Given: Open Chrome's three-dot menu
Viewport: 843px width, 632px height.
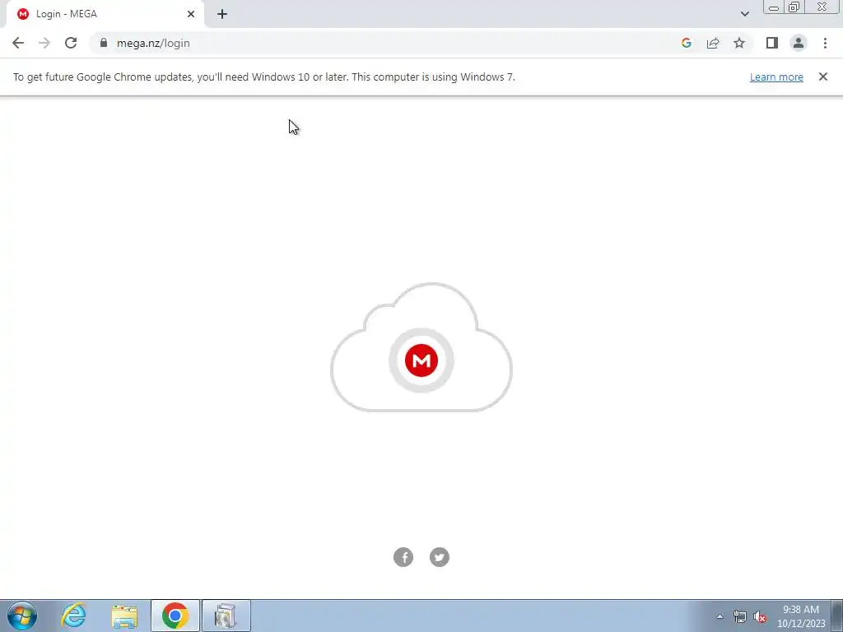Looking at the screenshot, I should (x=825, y=43).
